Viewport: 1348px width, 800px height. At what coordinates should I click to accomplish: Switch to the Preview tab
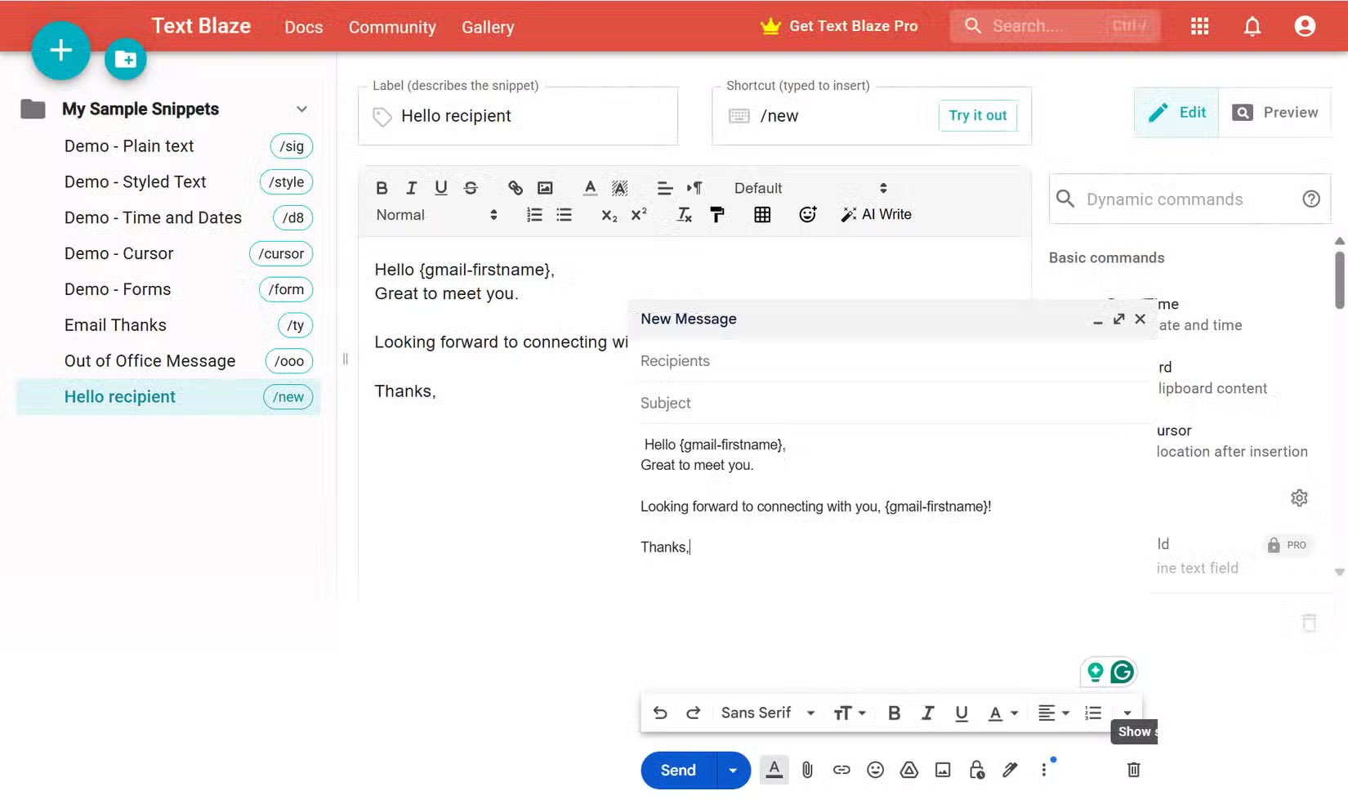pos(1276,112)
